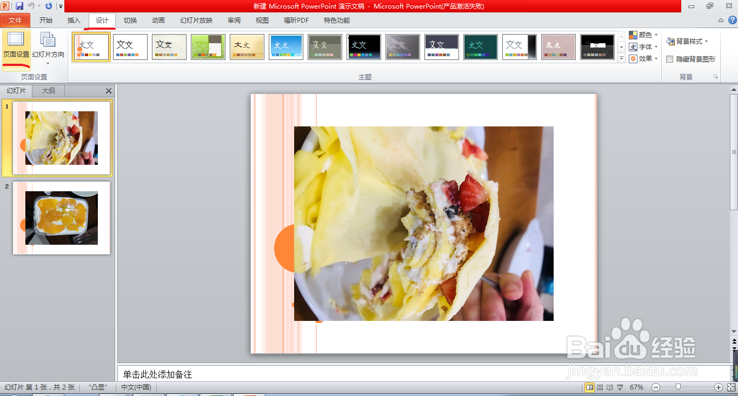Apply the white theme with black side bar
The image size is (738, 396).
pyautogui.click(x=520, y=47)
